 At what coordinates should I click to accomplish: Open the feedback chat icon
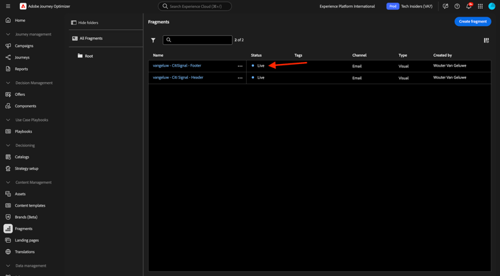445,6
